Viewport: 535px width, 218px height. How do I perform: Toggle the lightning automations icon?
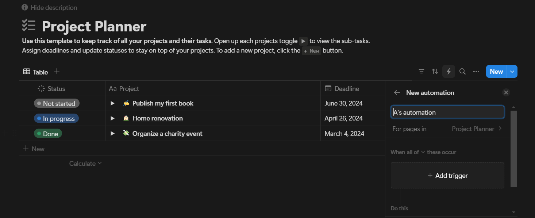449,72
